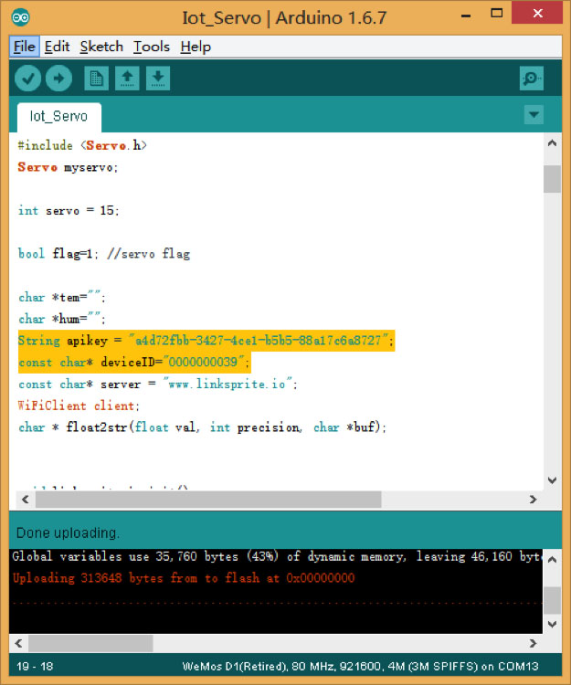Image resolution: width=571 pixels, height=685 pixels.
Task: Click console vertical scrollbar up arrow
Action: [x=552, y=560]
